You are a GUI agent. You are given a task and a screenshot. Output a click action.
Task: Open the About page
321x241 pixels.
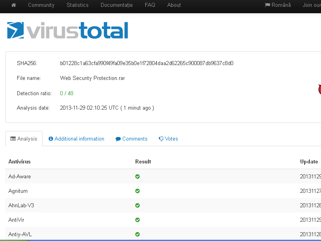[174, 5]
